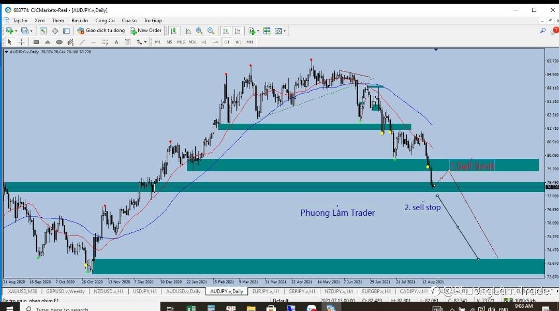Switch to the GBPUSD.v,Weekly chart tab

(x=66, y=291)
